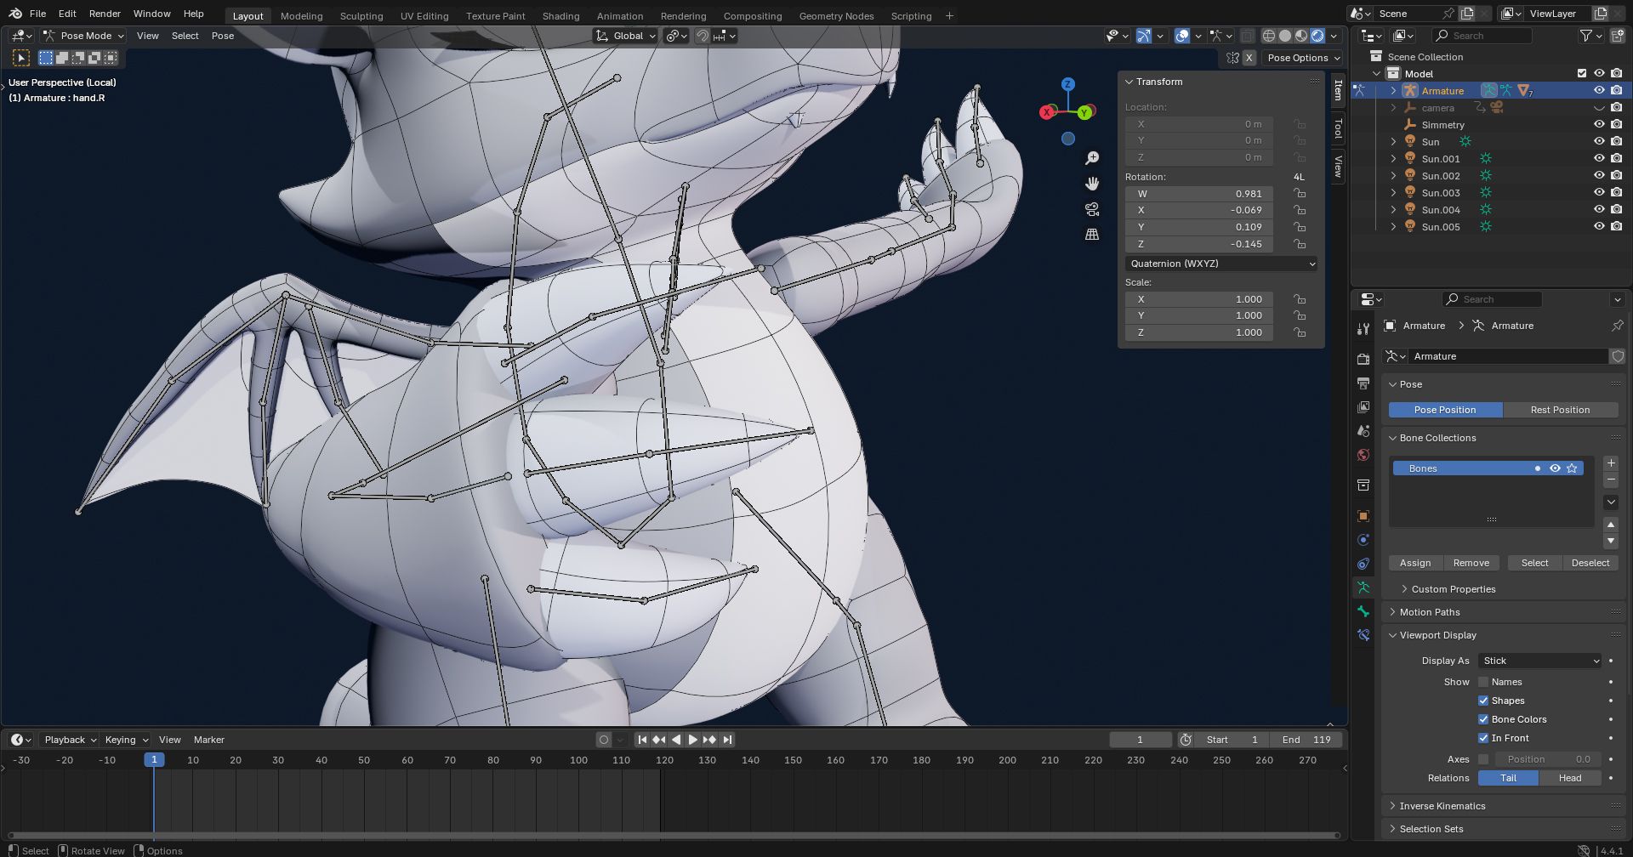This screenshot has width=1633, height=857.
Task: Click the Blender logo menu icon
Action: tap(14, 14)
